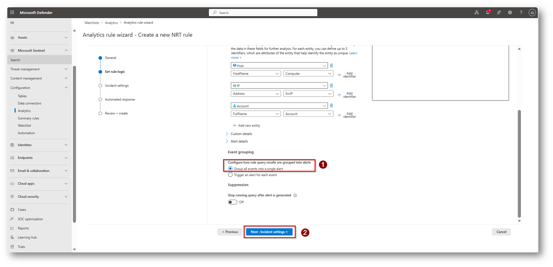
Task: Toggle the hamburger navigation menu icon
Action: [12, 23]
